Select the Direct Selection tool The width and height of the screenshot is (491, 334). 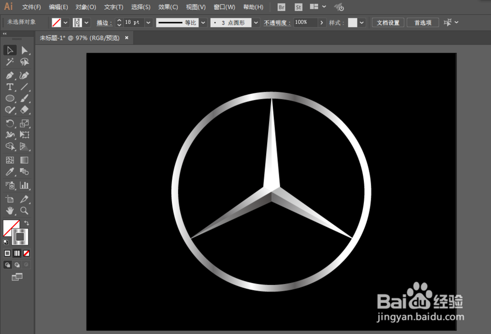[x=25, y=51]
